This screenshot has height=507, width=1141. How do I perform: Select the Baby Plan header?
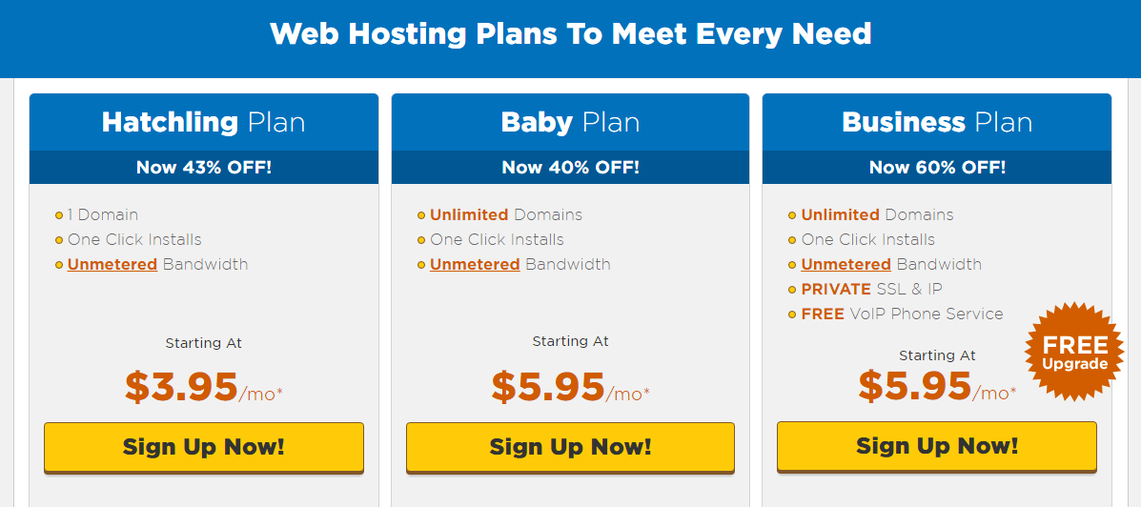coord(570,122)
